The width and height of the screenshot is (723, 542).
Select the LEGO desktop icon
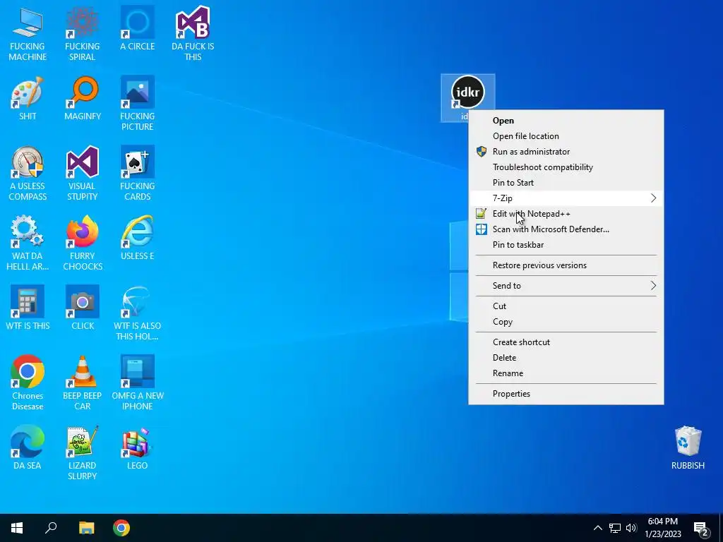pyautogui.click(x=138, y=442)
